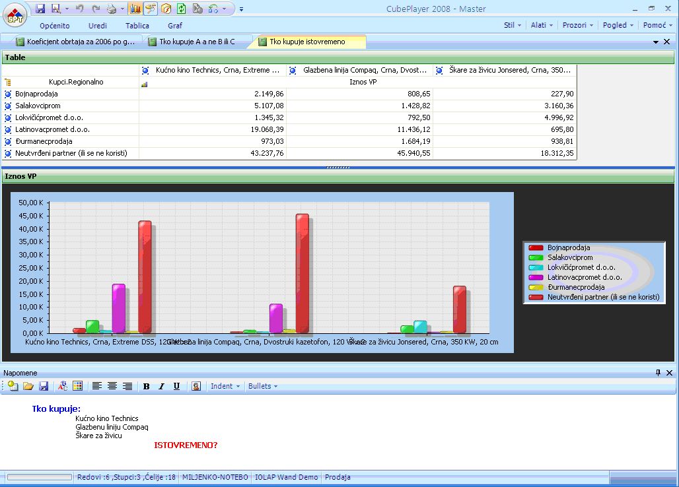Open the quick access toolbar customize arrow
Image resolution: width=679 pixels, height=487 pixels.
[x=241, y=9]
